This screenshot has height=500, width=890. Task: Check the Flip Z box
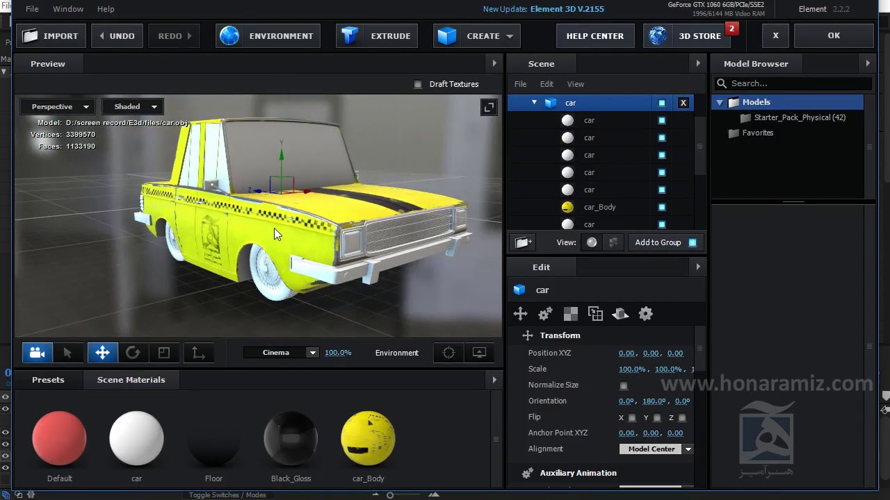[682, 418]
